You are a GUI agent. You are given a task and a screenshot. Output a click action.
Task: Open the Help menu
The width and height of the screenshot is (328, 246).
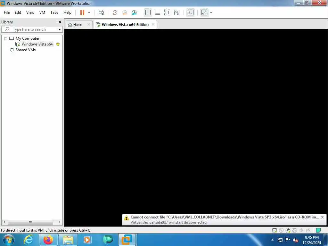coord(67,12)
